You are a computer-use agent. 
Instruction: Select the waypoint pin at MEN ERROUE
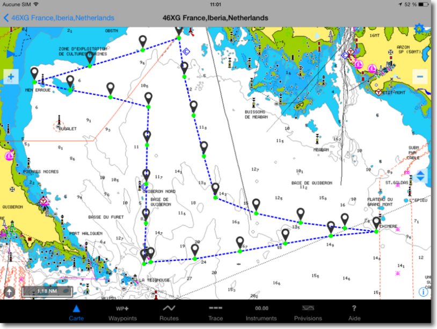click(34, 75)
